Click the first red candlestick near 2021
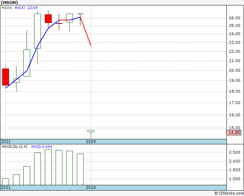The image size is (244, 196). tap(6, 77)
